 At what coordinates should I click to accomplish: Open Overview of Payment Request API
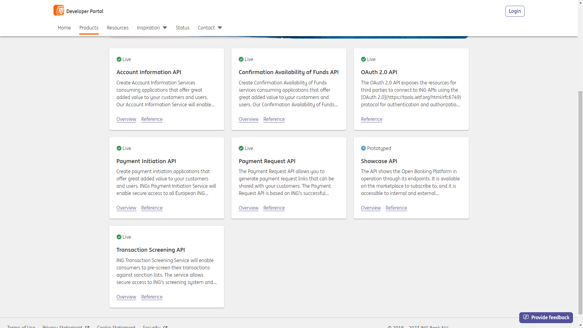click(249, 208)
